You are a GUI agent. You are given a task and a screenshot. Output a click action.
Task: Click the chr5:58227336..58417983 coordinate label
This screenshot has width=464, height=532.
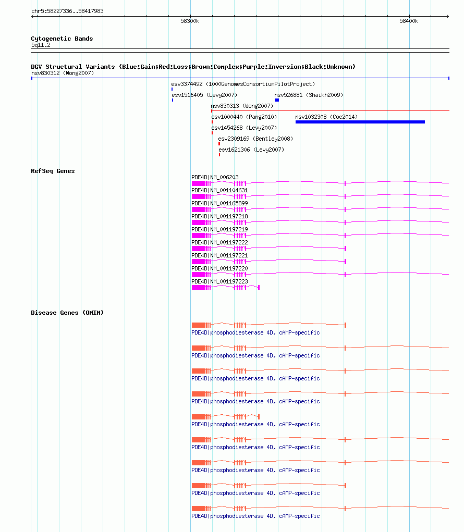click(67, 11)
